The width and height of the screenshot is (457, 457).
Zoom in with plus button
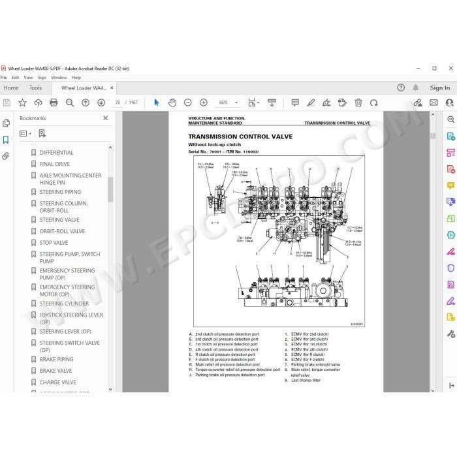tap(204, 102)
